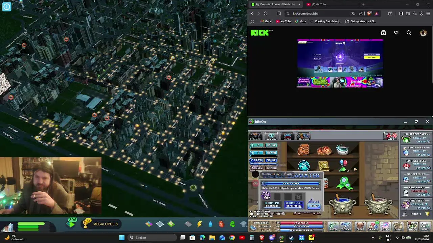
Task: Click the Windows Start button
Action: pyautogui.click(x=122, y=238)
